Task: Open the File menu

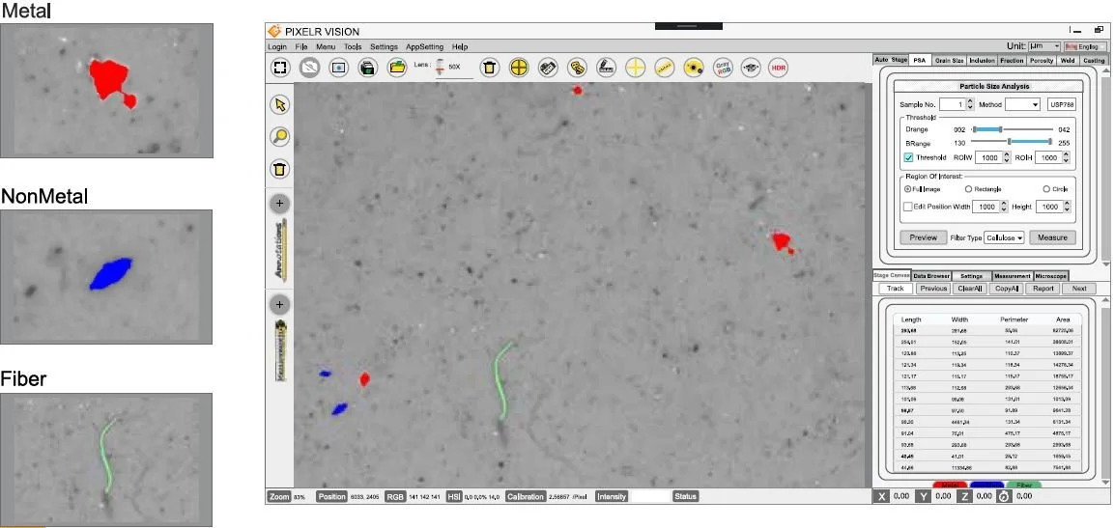Action: click(301, 47)
